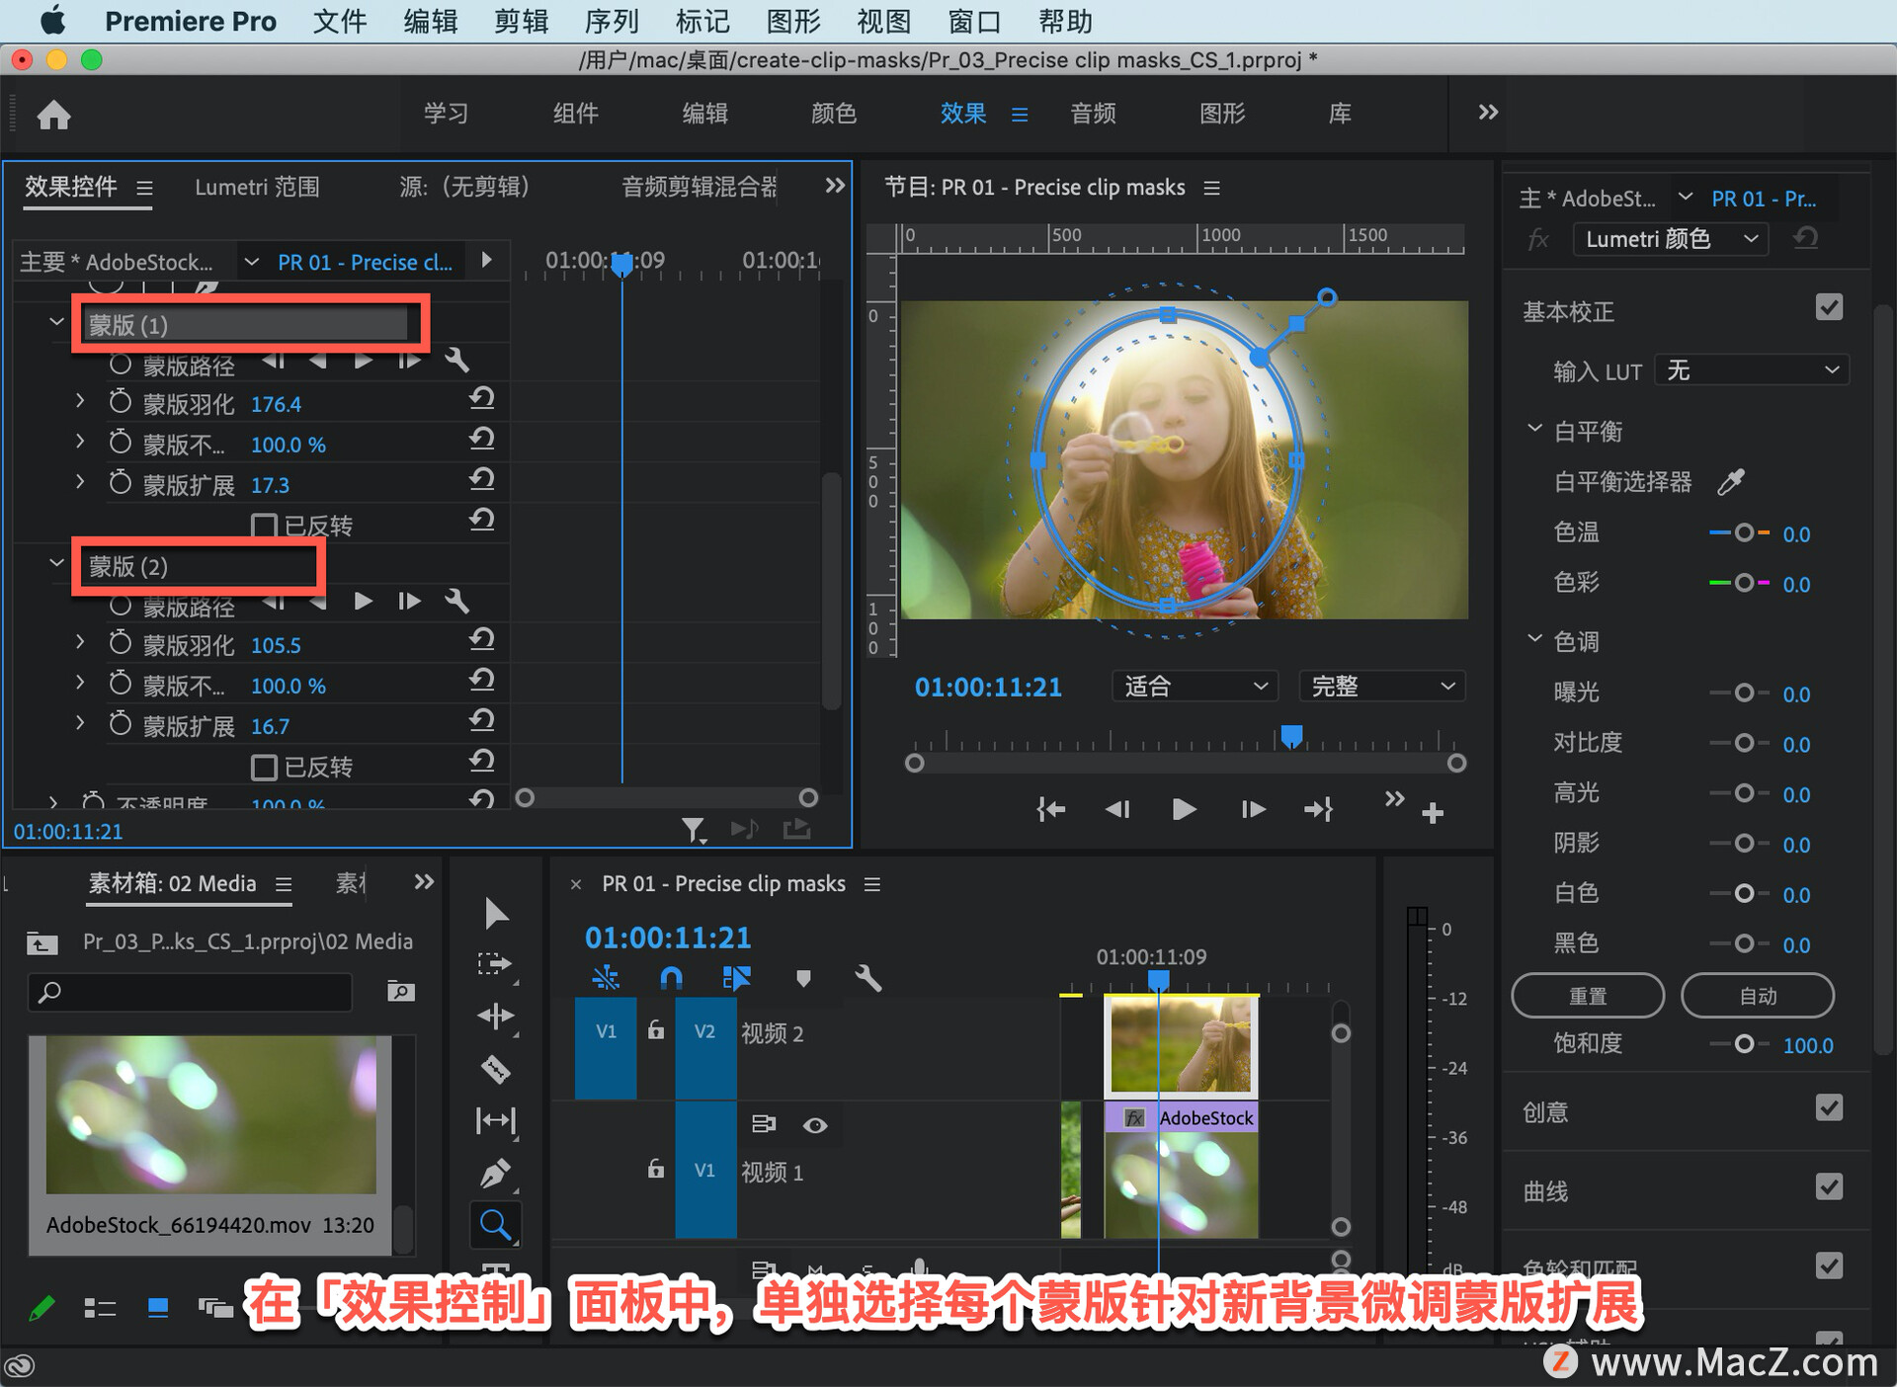Open the Full playback resolution dropdown

point(1381,686)
